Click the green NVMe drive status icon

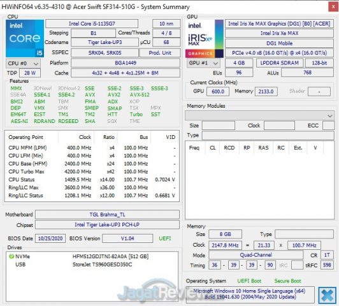tap(11, 256)
